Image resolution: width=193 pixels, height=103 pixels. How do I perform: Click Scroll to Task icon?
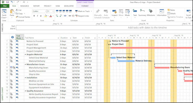(189, 12)
